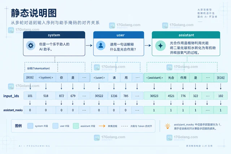The image size is (231, 154).
Task: Click the 你 token cell
Action: point(61,78)
